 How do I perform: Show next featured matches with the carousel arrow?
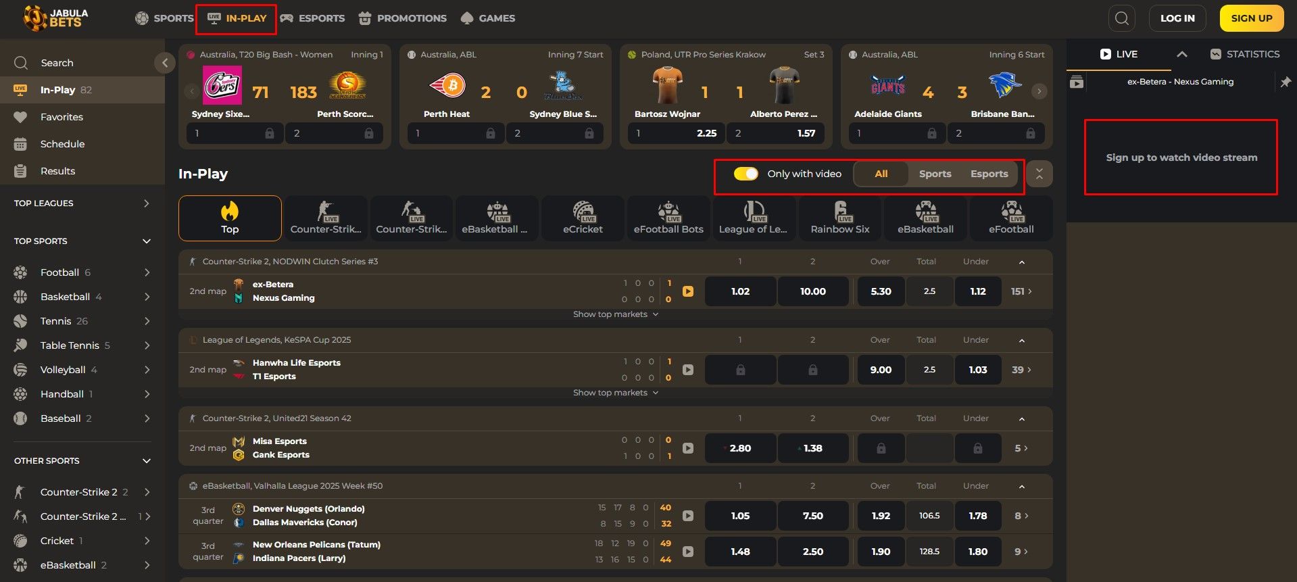click(x=1039, y=91)
